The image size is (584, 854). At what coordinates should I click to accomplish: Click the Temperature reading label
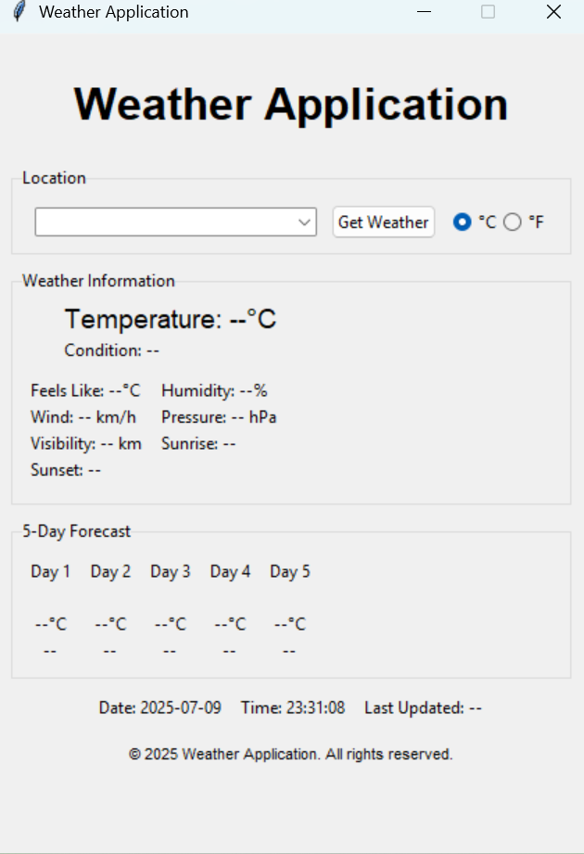171,319
